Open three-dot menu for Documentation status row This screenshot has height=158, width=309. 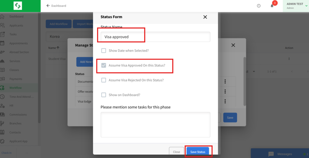[x=225, y=82]
